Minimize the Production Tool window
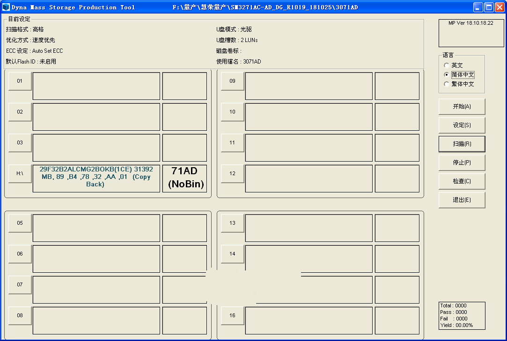Viewport: 507px width, 341px height. (478, 7)
